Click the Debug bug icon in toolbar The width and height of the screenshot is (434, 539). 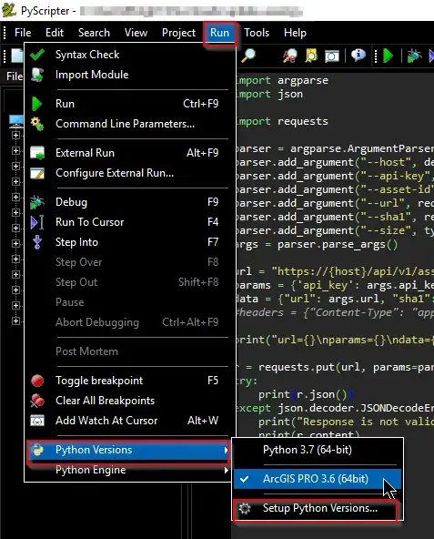(x=414, y=56)
